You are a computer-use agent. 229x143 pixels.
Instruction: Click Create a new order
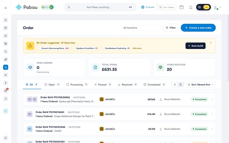pos(198,28)
